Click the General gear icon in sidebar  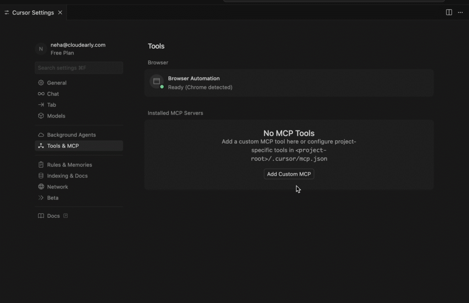click(x=41, y=83)
